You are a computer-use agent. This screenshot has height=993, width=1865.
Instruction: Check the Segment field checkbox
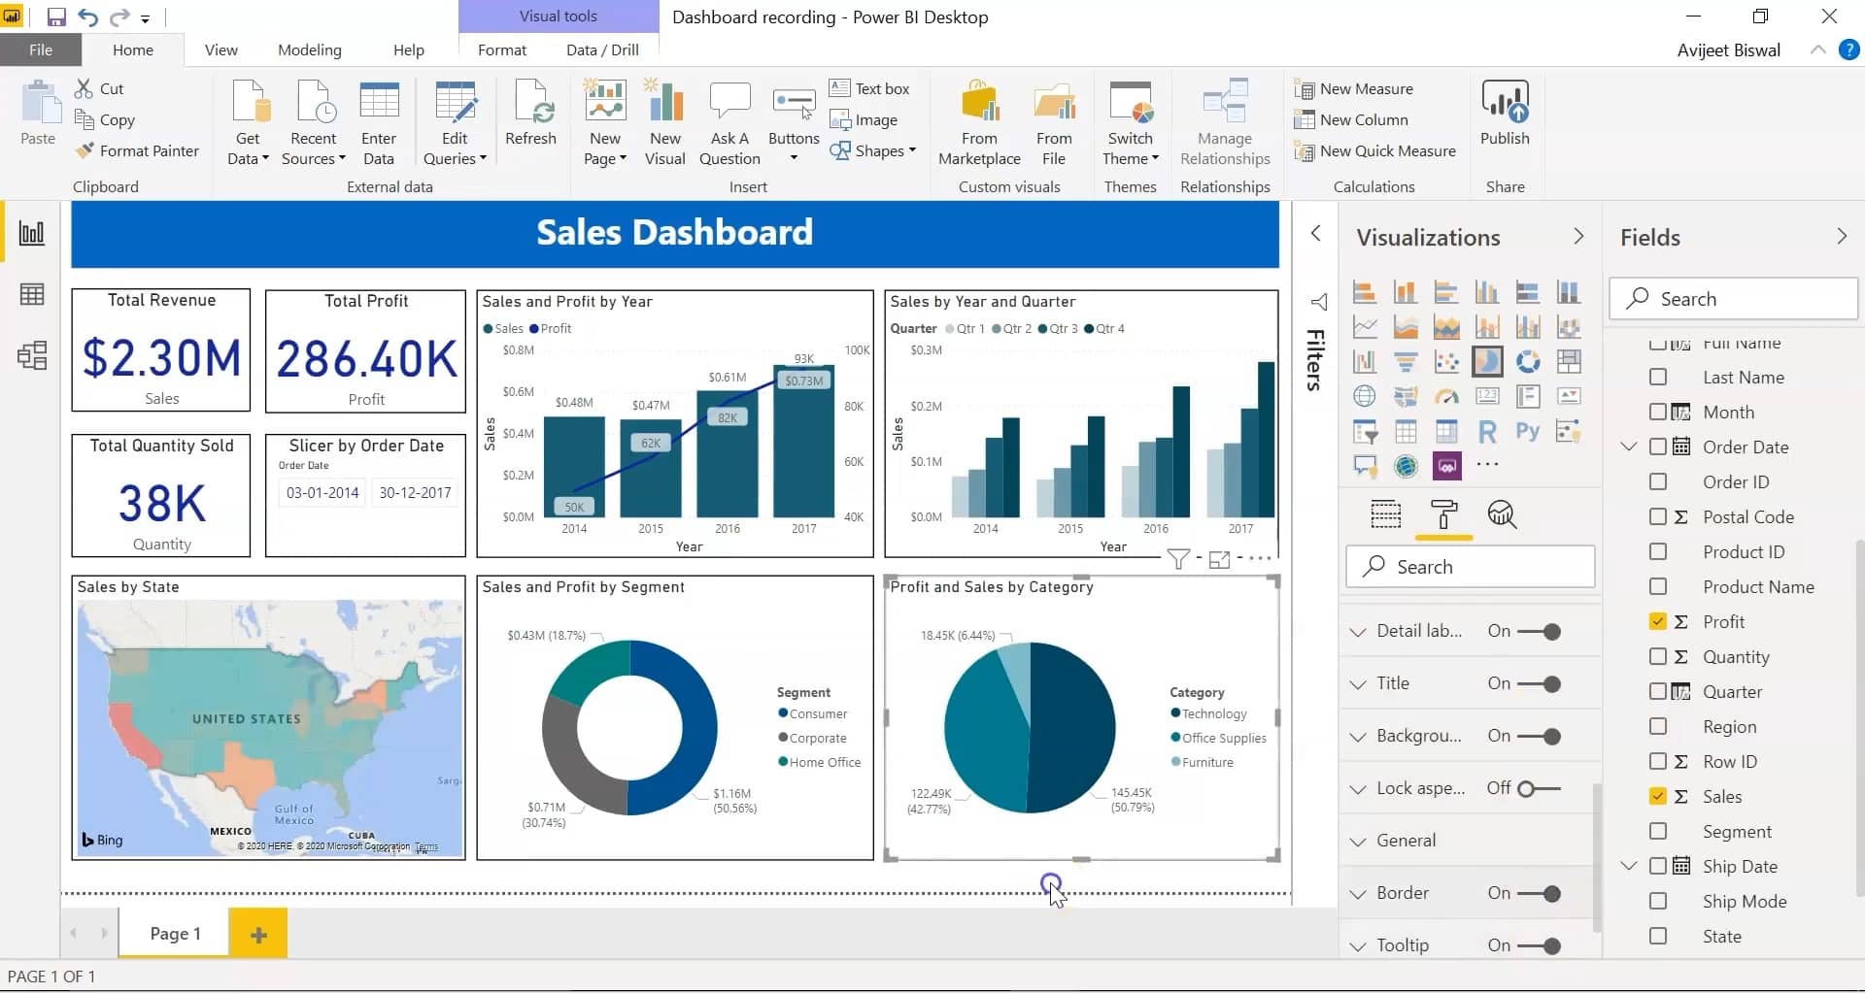(1658, 831)
